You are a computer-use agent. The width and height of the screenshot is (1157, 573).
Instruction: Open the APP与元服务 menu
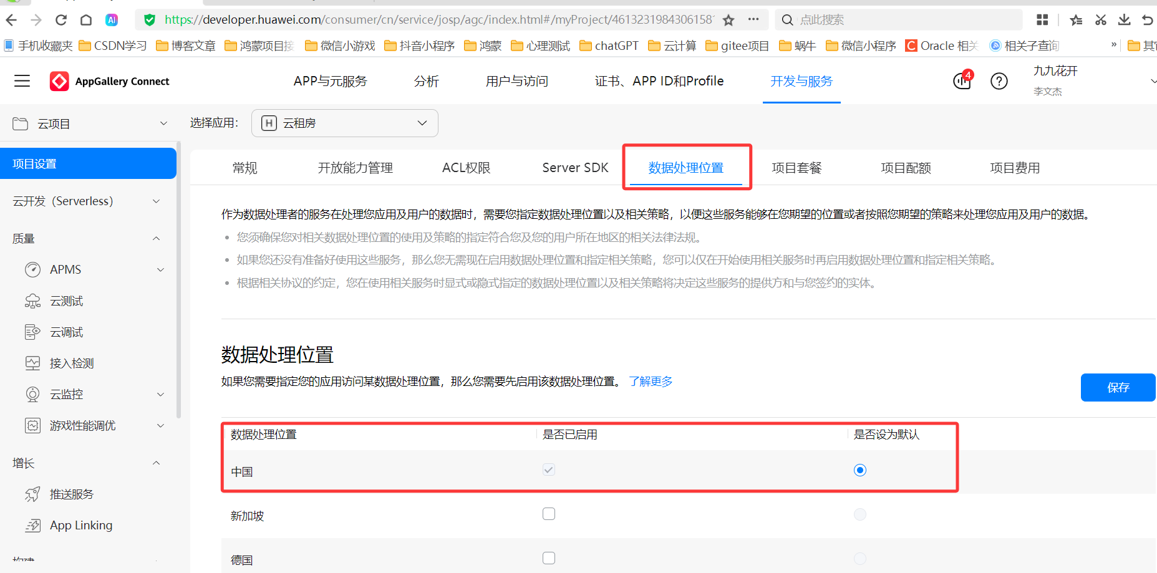click(331, 81)
